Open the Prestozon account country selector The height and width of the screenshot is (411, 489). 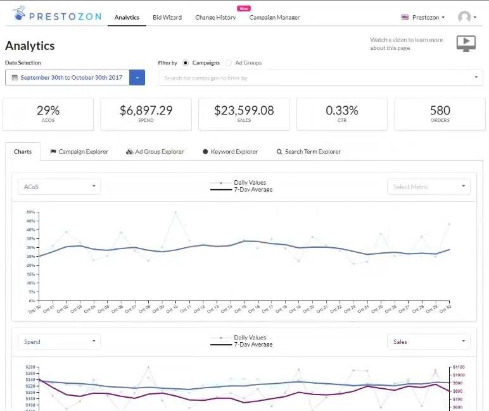point(423,17)
